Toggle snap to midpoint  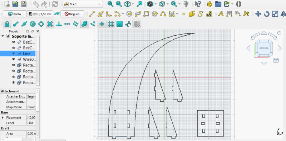click(24, 24)
